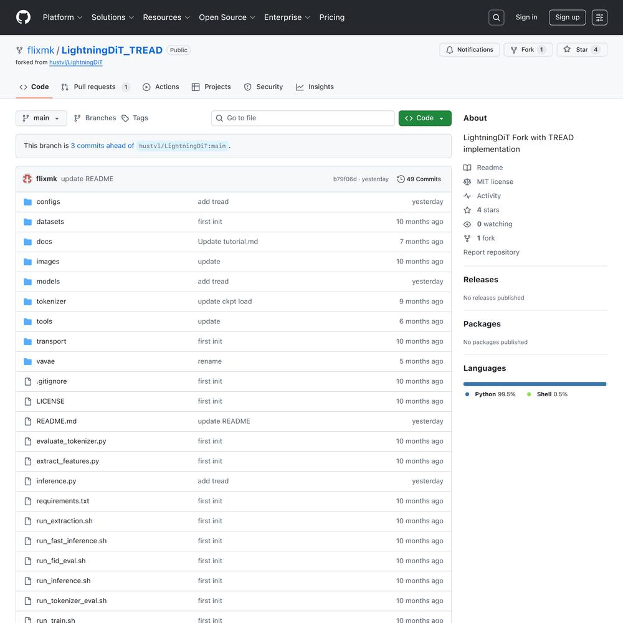Click the GitHub logo icon
This screenshot has height=623, width=623.
point(23,17)
